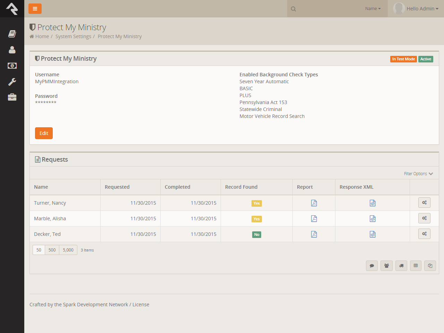Screen dimensions: 444x333
Task: Set page size to 50
Action: tap(39, 250)
